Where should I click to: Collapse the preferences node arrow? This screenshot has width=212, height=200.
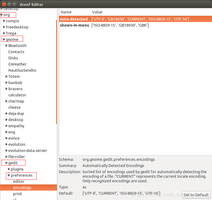(x=9, y=175)
